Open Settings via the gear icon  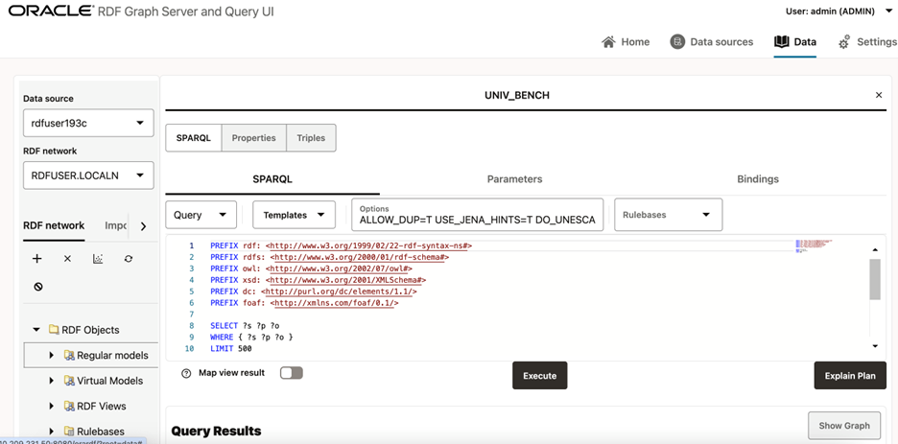tap(844, 42)
